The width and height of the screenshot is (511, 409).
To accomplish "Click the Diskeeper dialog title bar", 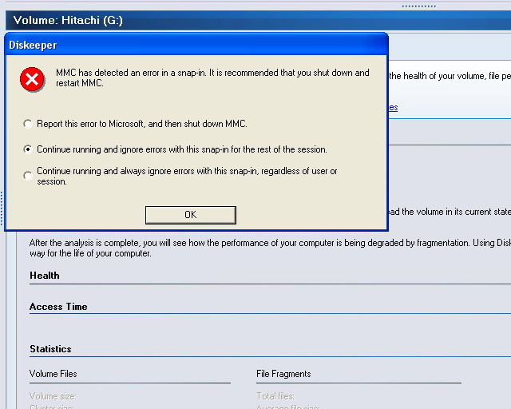I will 196,45.
